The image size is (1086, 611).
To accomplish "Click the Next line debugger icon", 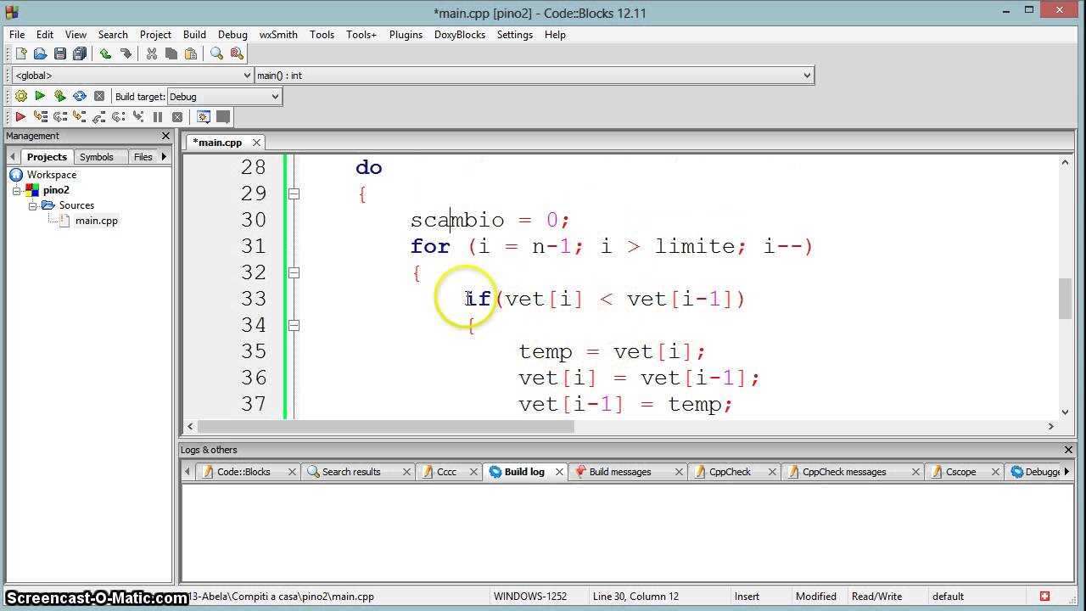I will pos(59,117).
